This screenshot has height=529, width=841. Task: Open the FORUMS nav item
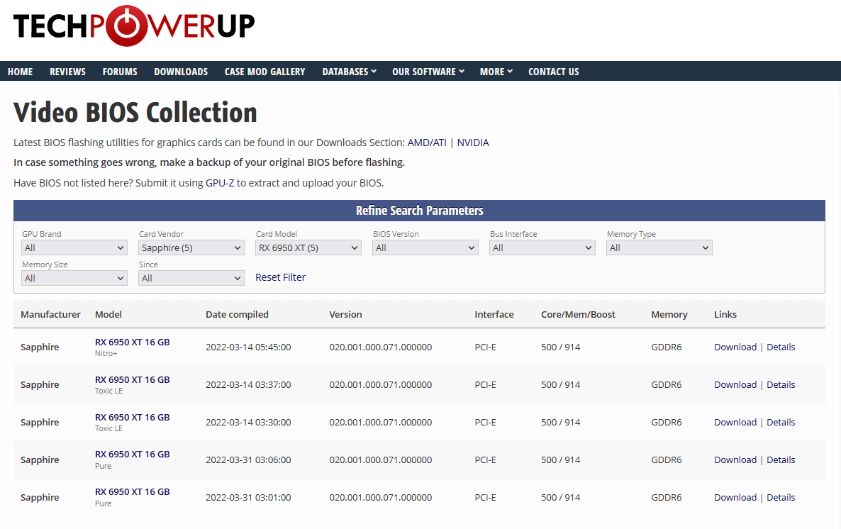click(x=120, y=72)
